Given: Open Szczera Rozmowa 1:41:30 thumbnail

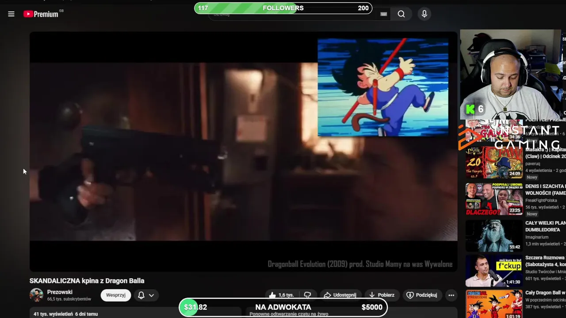Looking at the screenshot, I should coord(494,271).
